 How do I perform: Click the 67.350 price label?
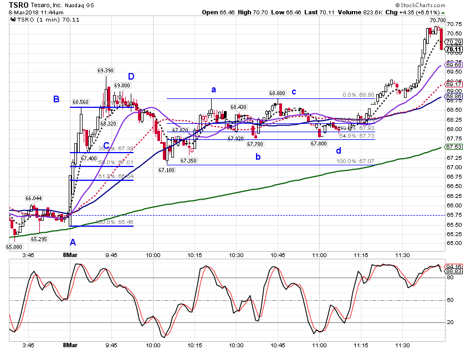188,160
